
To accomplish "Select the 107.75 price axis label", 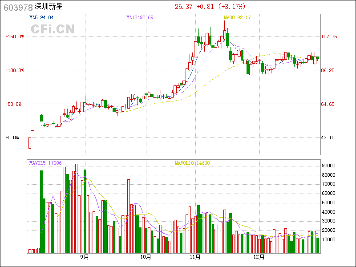I will pos(330,36).
